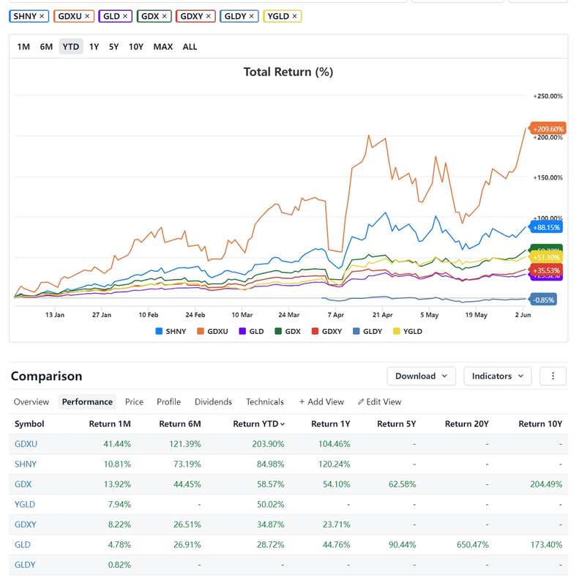Click the +51.10% YGLD value label
579x586 pixels.
(546, 258)
